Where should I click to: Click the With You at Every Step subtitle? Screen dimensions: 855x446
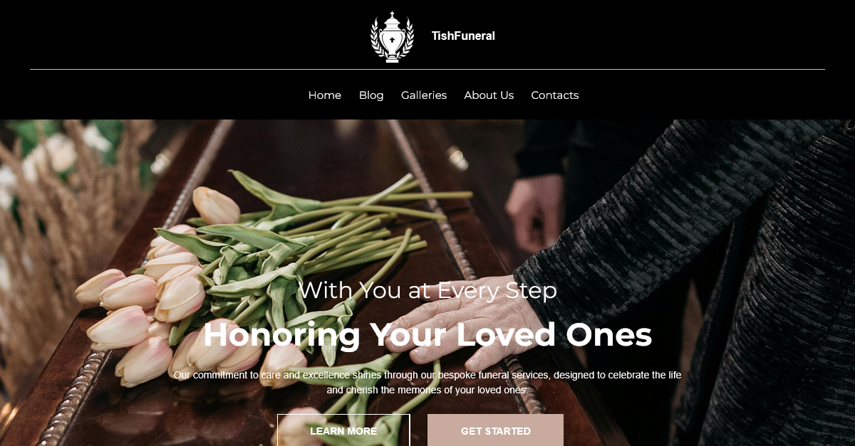pos(427,290)
